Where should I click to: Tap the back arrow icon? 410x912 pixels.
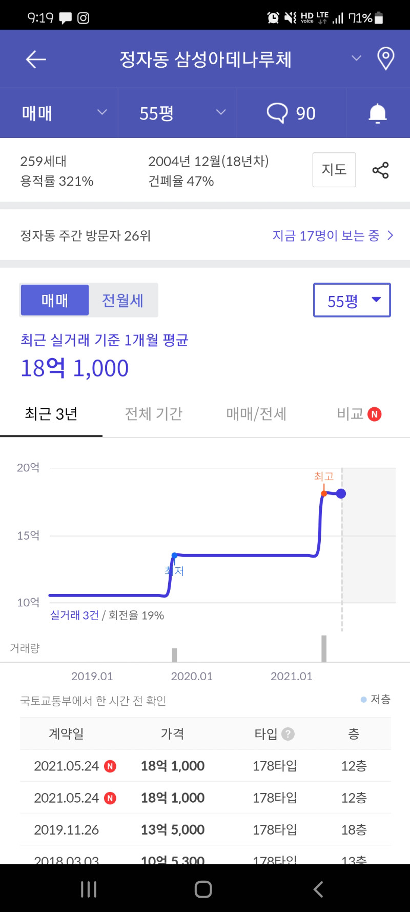coord(36,60)
